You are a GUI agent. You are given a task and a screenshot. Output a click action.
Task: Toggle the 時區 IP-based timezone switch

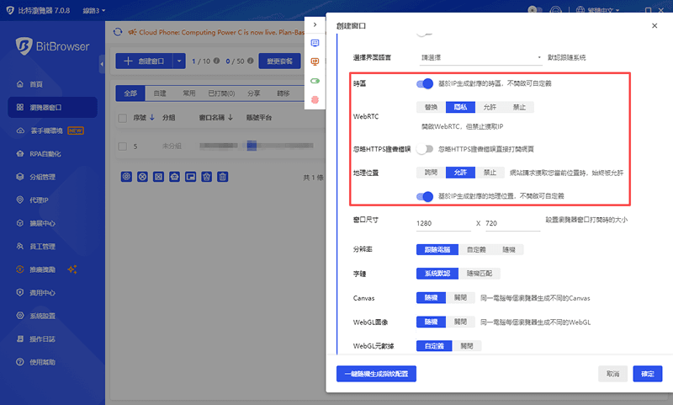pyautogui.click(x=425, y=83)
